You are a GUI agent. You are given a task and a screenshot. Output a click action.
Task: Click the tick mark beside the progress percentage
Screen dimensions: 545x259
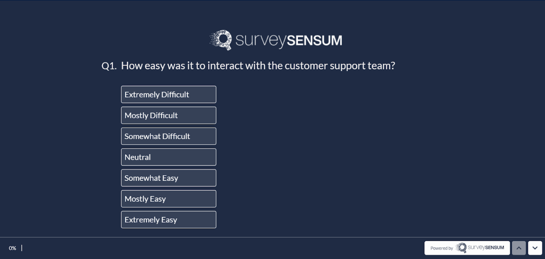pyautogui.click(x=22, y=248)
